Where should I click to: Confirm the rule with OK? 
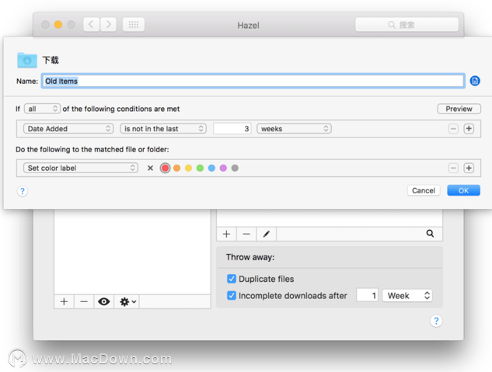tap(463, 190)
